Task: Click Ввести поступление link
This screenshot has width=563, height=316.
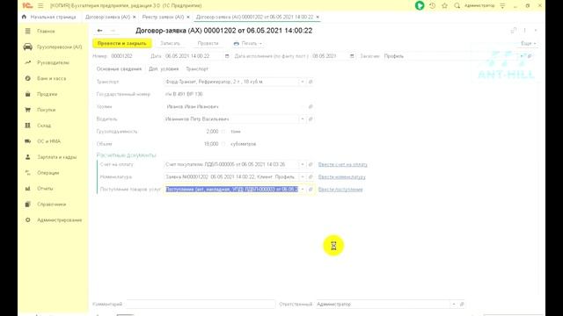Action: click(340, 190)
